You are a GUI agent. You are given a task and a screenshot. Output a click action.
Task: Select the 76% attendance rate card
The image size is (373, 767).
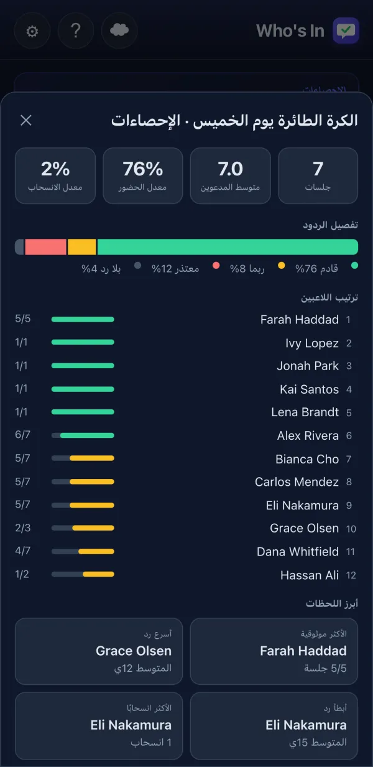(x=143, y=176)
